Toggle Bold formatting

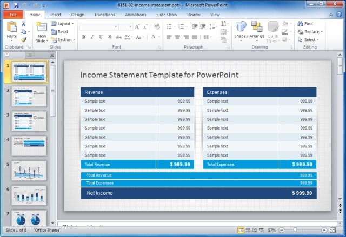84,37
